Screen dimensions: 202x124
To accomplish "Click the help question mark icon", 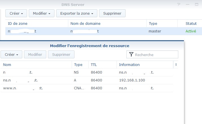I will [179, 5].
